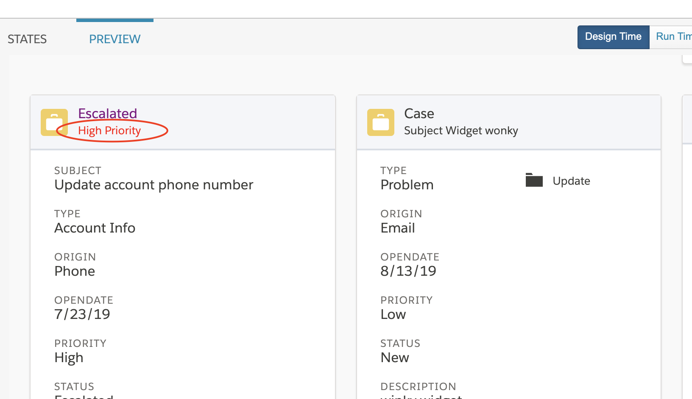
Task: Click the Update account phone number subject
Action: [x=154, y=185]
